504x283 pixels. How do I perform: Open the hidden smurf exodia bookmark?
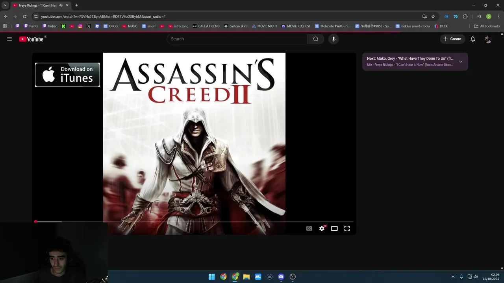413,26
